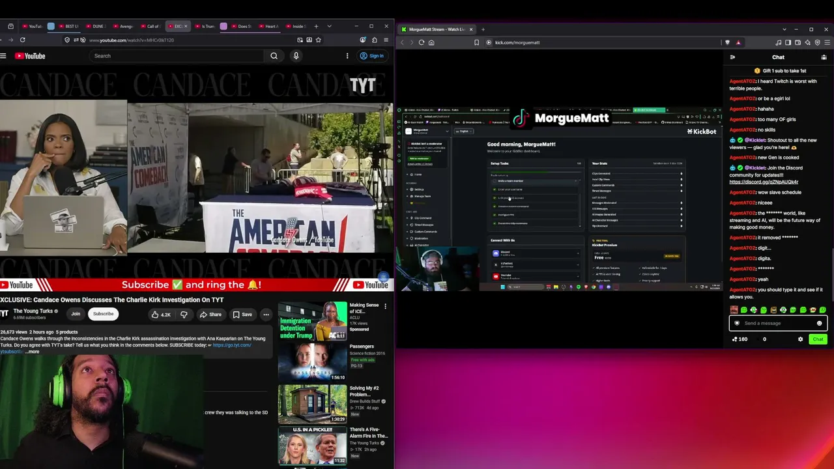Viewport: 834px width, 469px height.
Task: Open the 'U.S. IN A PICKLE' video thumbnail
Action: (x=313, y=446)
